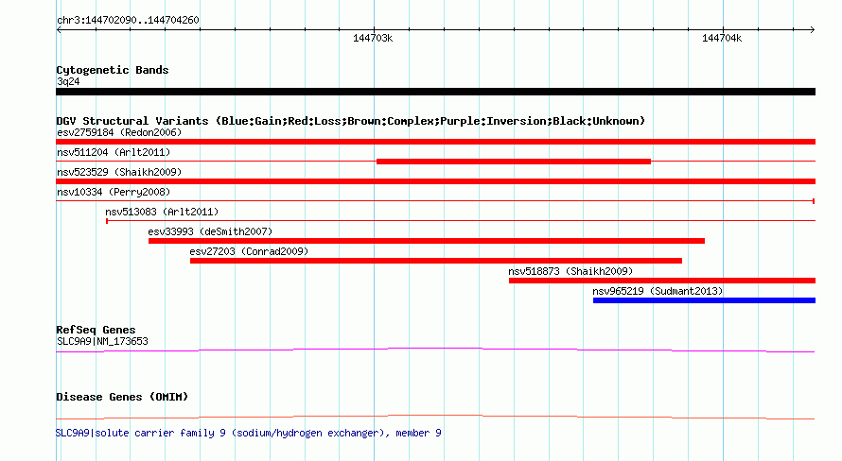This screenshot has height=461, width=842.
Task: Click the nsv10334 right end marker tick
Action: [x=814, y=201]
